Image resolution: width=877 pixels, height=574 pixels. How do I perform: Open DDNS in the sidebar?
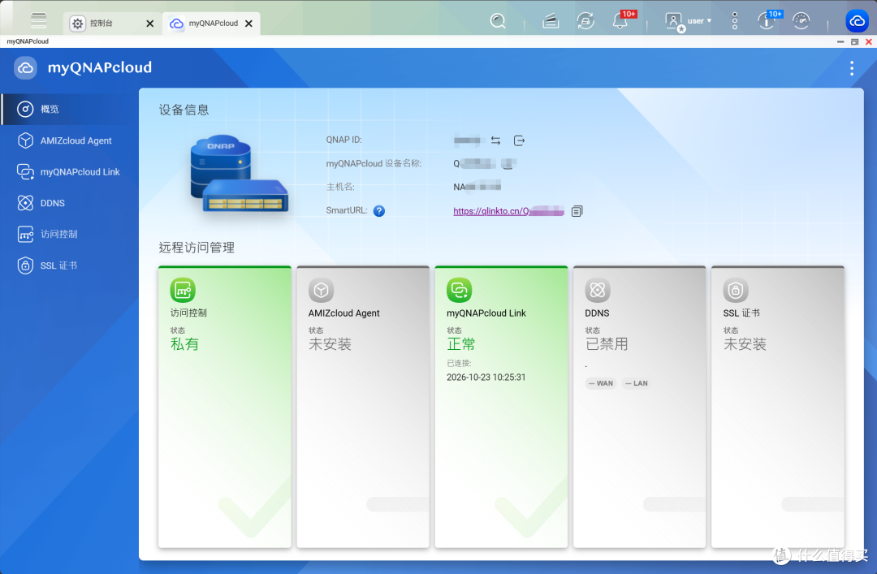pyautogui.click(x=69, y=203)
